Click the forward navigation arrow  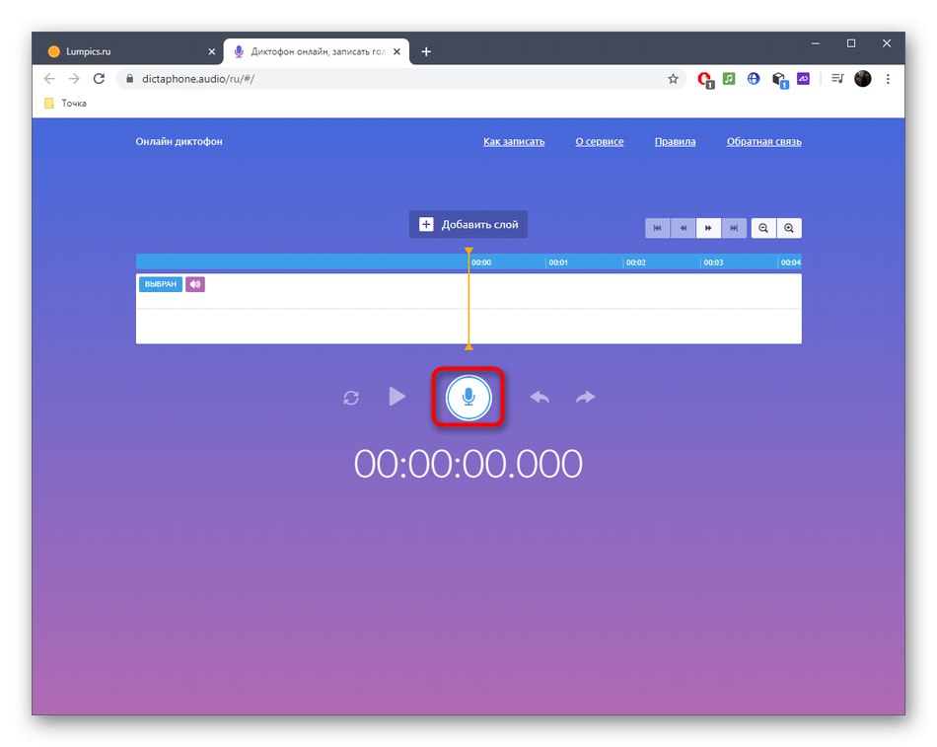pos(74,78)
